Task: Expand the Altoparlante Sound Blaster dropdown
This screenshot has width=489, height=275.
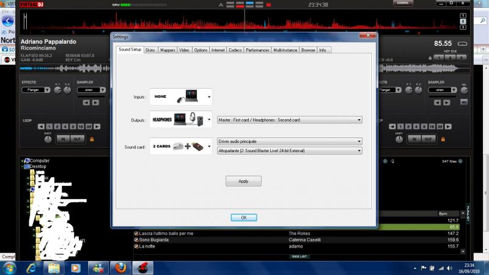Action: tap(289, 150)
